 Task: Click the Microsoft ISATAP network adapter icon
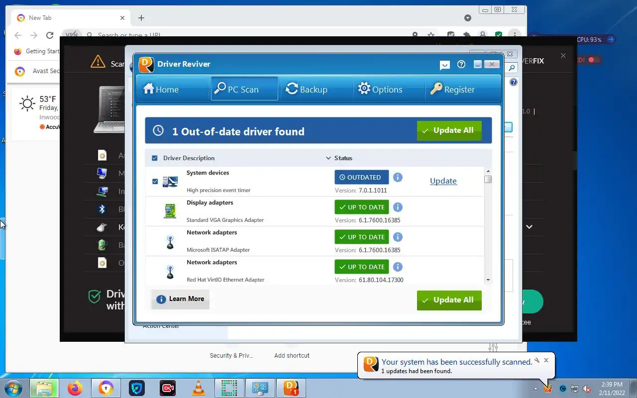point(170,241)
